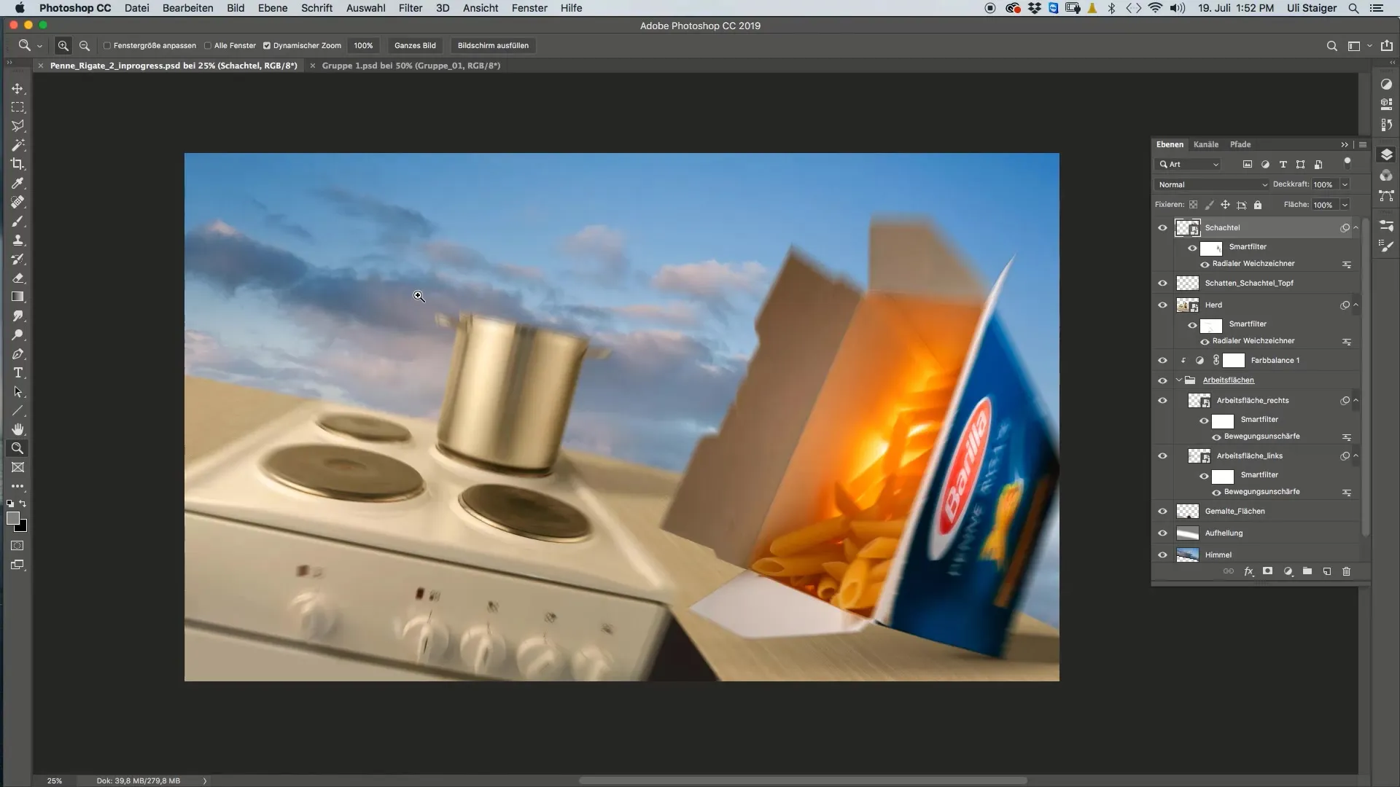Screen dimensions: 1400x787
Task: Select the Horizontal Type tool
Action: 17,373
